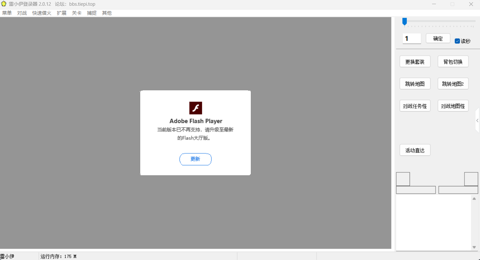Click the 更换套装 button
This screenshot has width=480, height=260.
pos(415,62)
